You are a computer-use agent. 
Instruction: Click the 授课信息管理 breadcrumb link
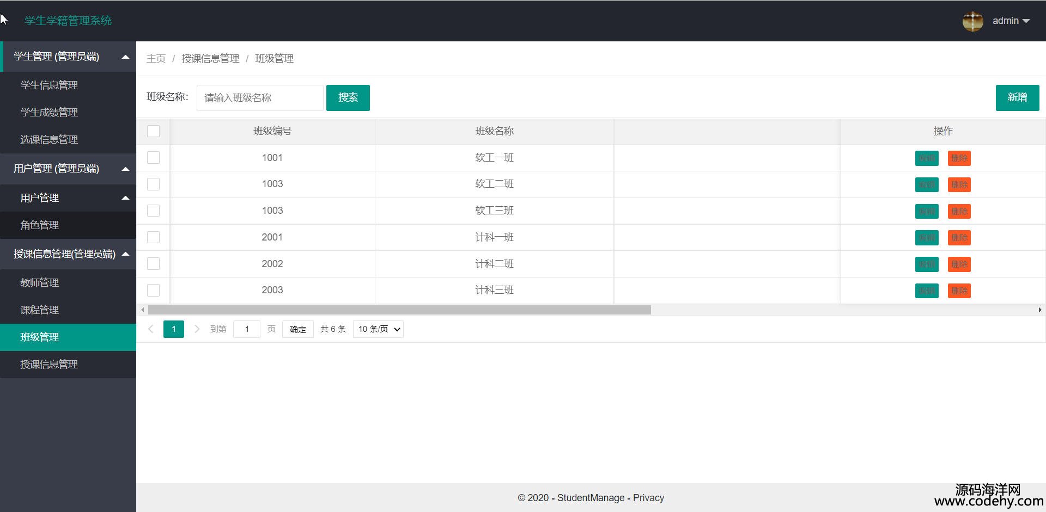coord(210,59)
